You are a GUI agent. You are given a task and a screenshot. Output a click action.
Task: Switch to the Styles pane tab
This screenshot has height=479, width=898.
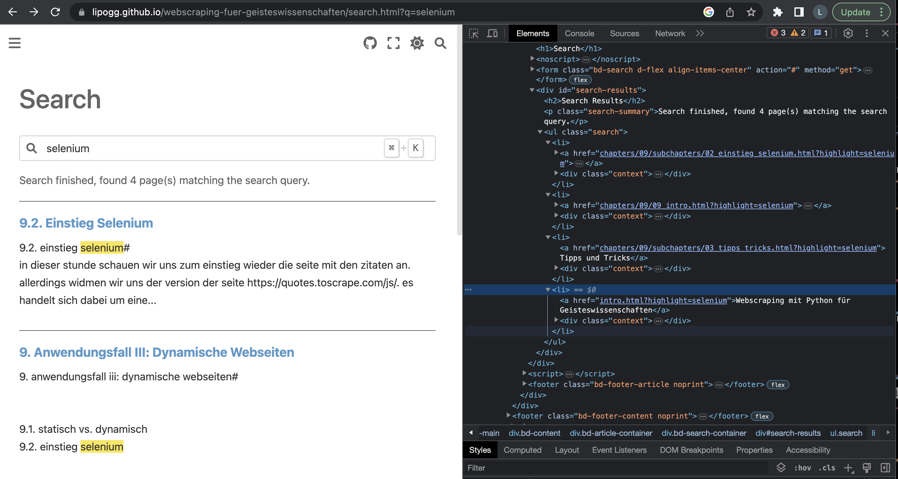point(480,450)
